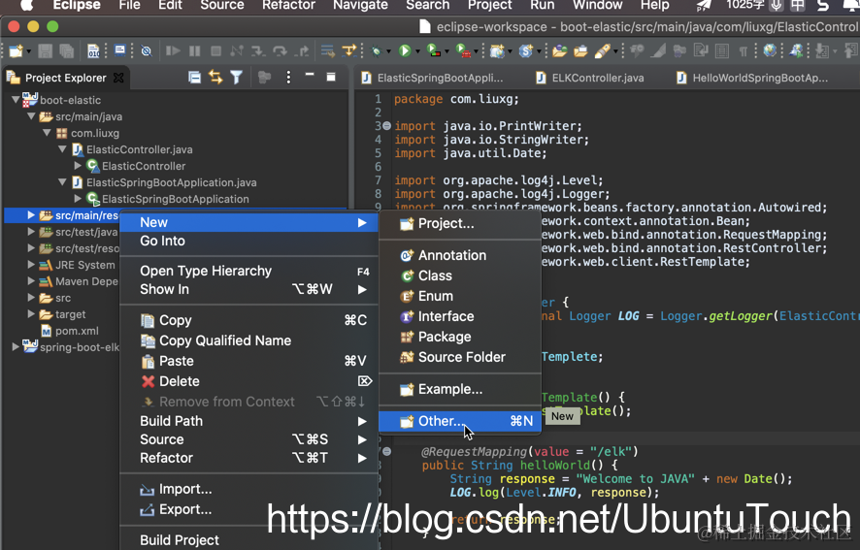Click the Step Return icon
860x550 pixels.
pos(302,51)
